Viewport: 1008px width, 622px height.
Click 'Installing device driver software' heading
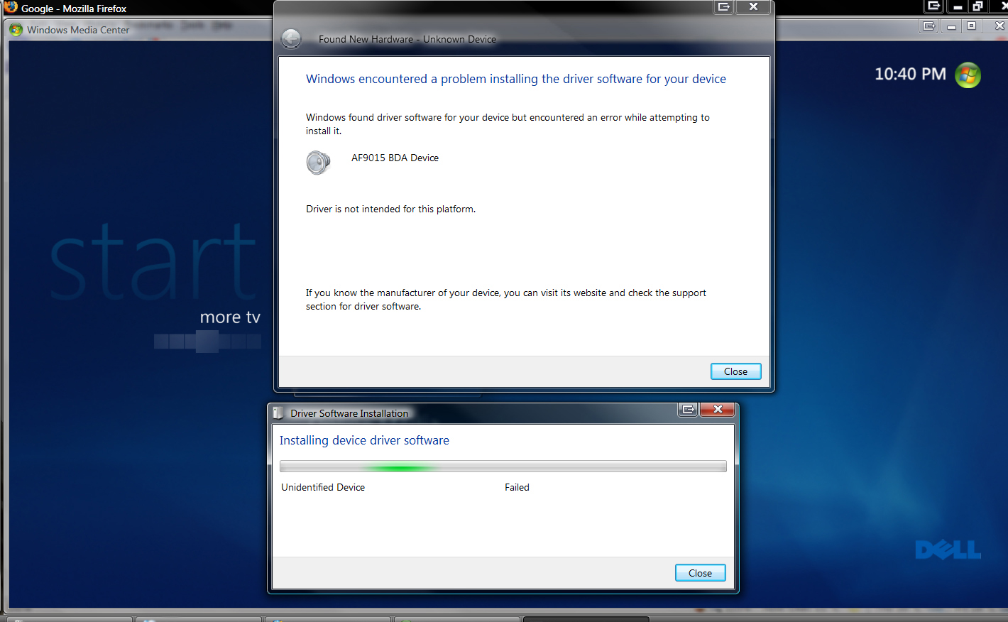[364, 440]
